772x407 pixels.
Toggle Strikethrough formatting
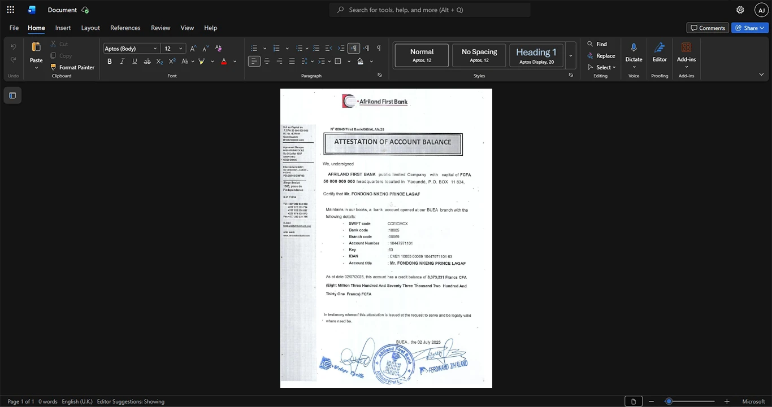147,61
